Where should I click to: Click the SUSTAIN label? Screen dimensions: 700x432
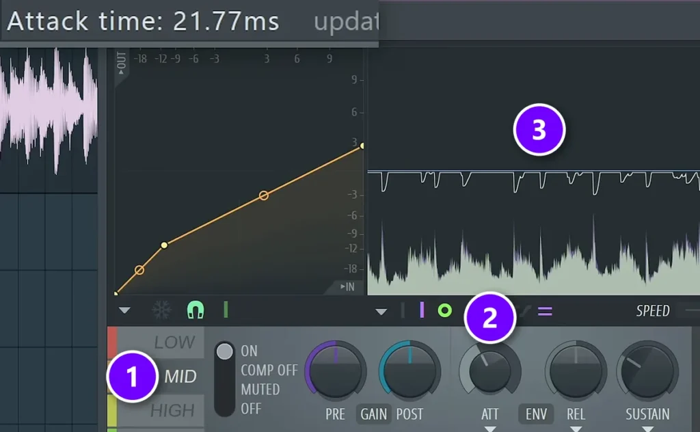pyautogui.click(x=647, y=414)
